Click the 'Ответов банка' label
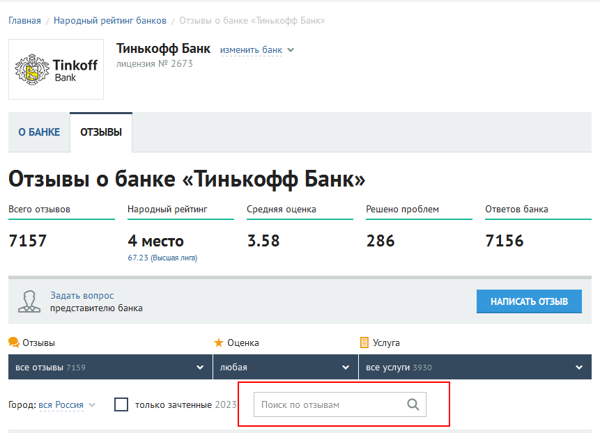600x433 pixels. point(516,210)
